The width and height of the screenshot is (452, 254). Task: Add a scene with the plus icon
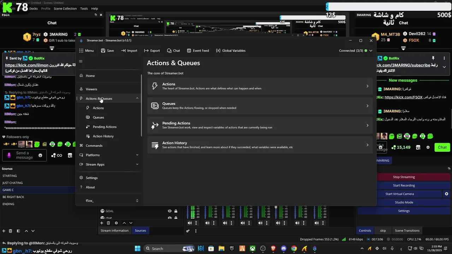point(4,231)
